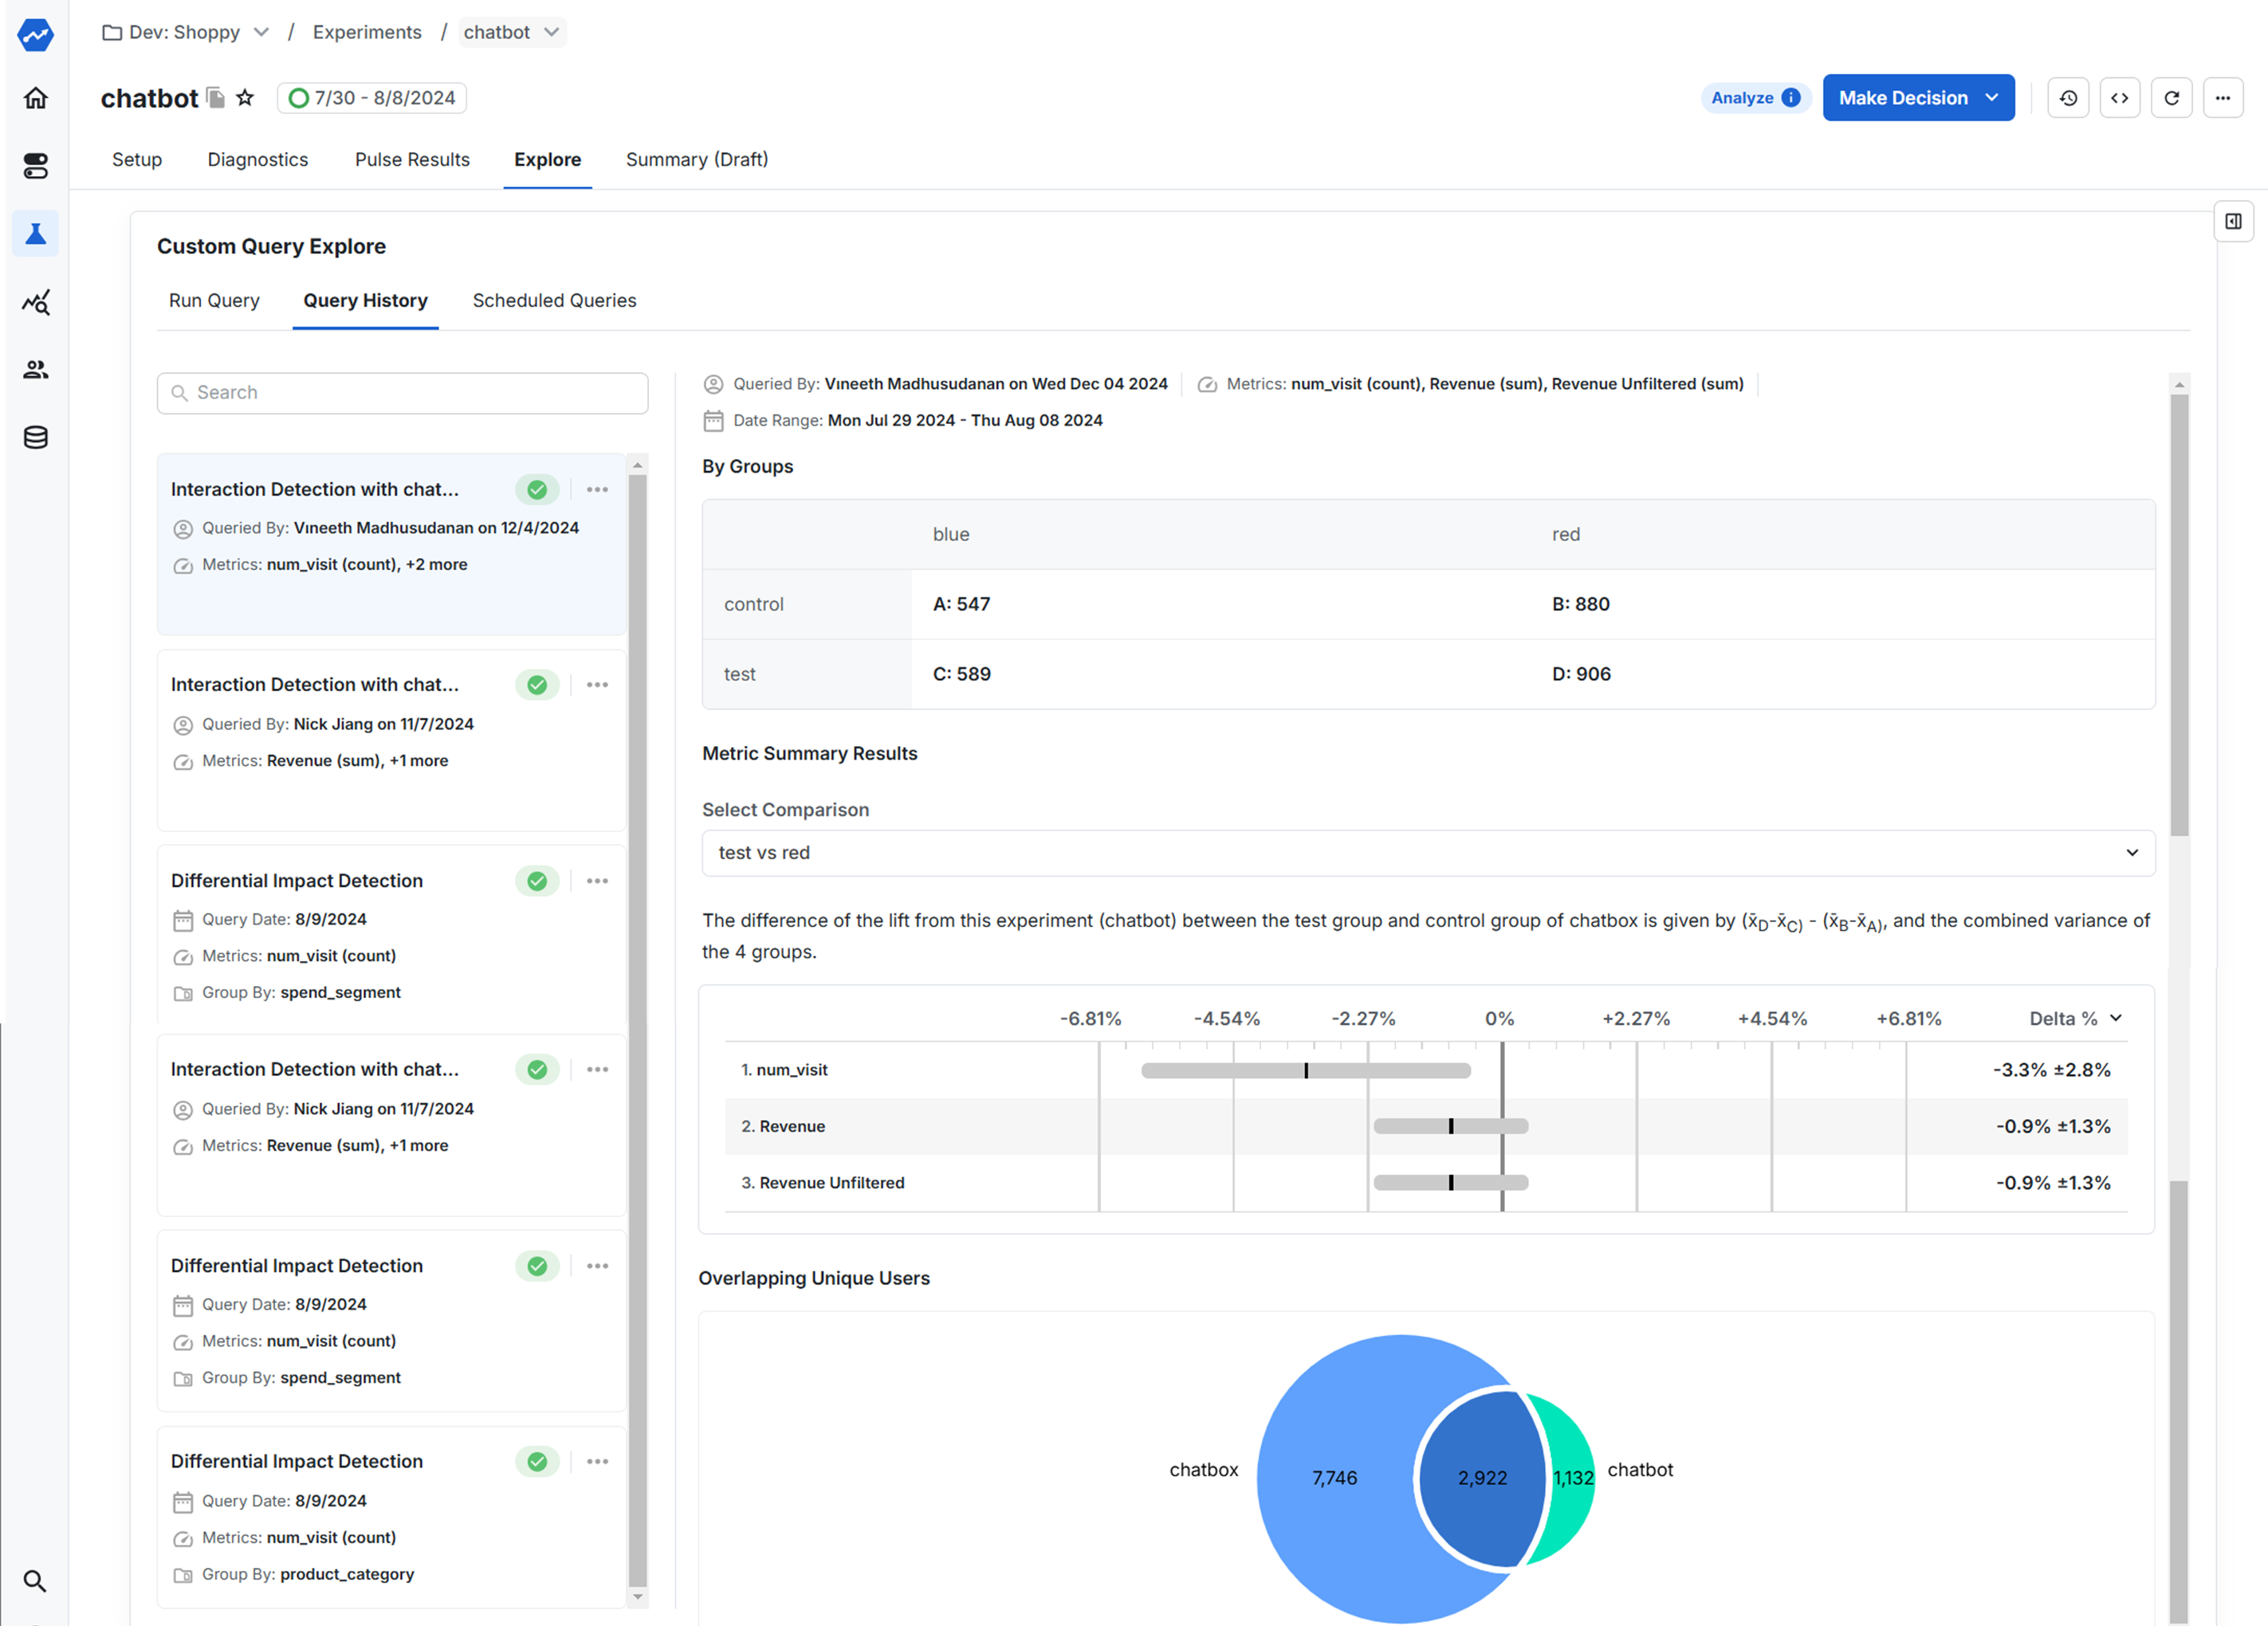Click inside the query history search field
Image resolution: width=2268 pixels, height=1626 pixels.
coord(401,392)
